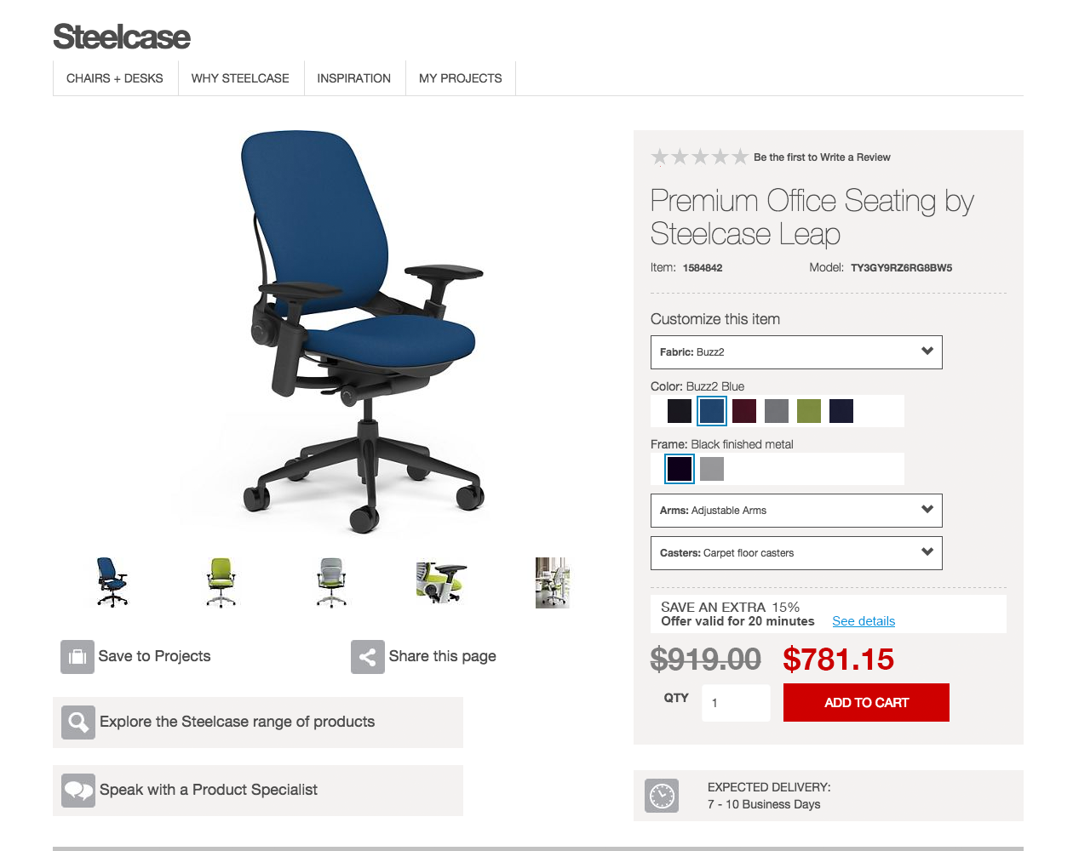Viewport: 1073px width, 851px height.
Task: Click the magnifier icon beside Explore Steelcase products
Action: coord(78,722)
